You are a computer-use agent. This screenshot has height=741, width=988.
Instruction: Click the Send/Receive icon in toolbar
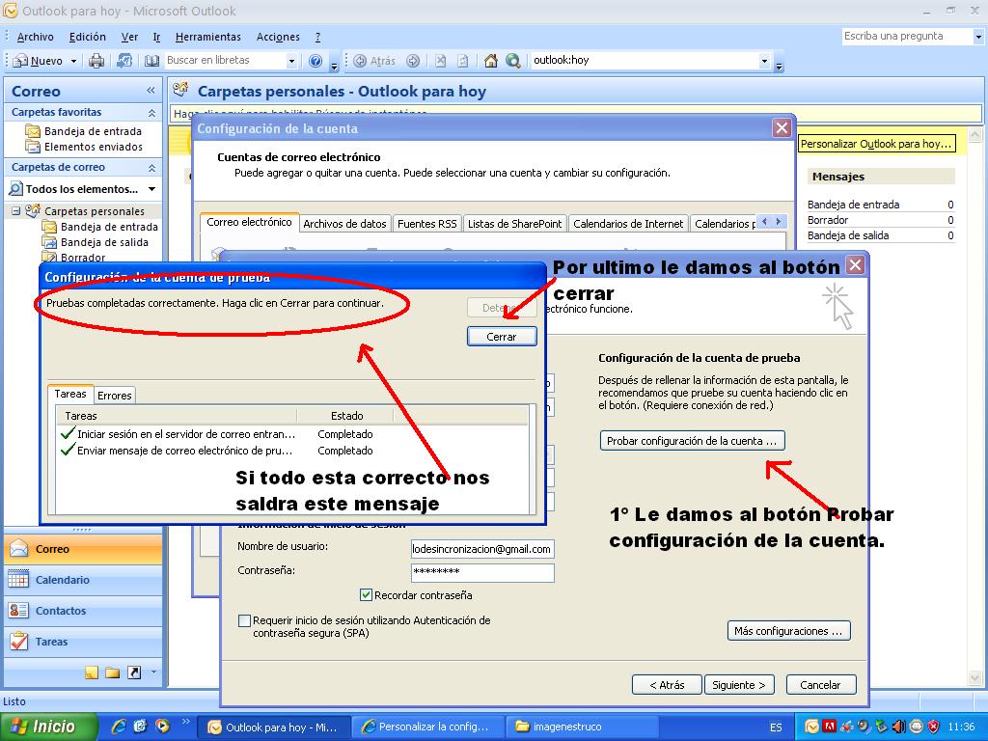tap(124, 61)
